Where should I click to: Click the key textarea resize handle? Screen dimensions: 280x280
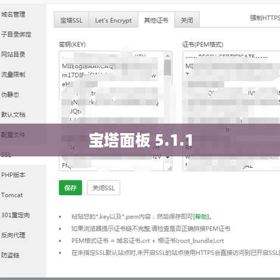click(169, 168)
